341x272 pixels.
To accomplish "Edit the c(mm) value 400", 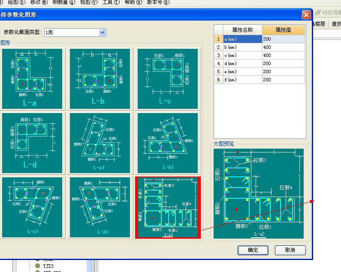I will pos(284,55).
